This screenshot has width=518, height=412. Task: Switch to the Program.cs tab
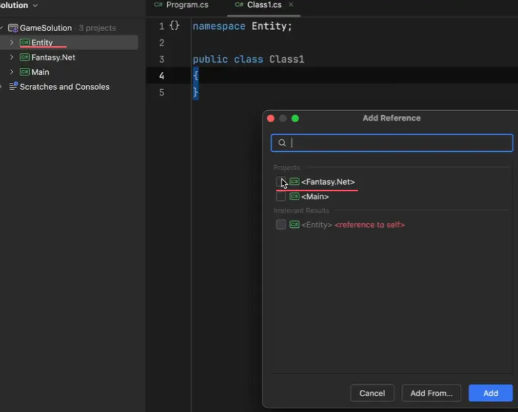[182, 5]
